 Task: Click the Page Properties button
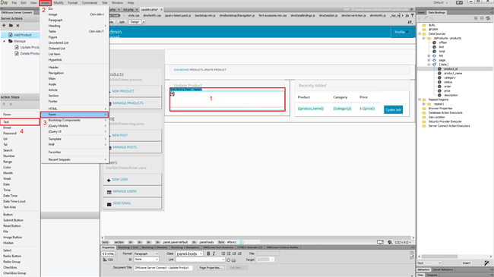click(211, 268)
